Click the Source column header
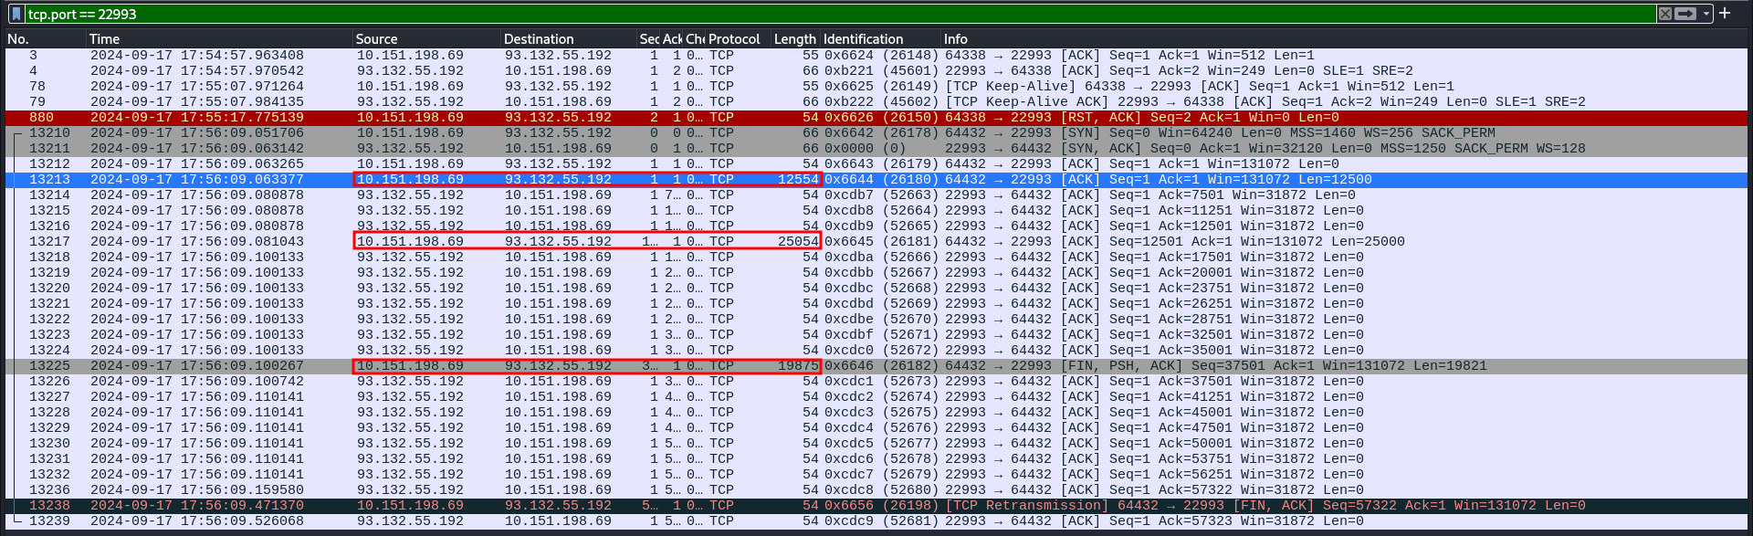Screen dimensions: 1753x536 376,39
